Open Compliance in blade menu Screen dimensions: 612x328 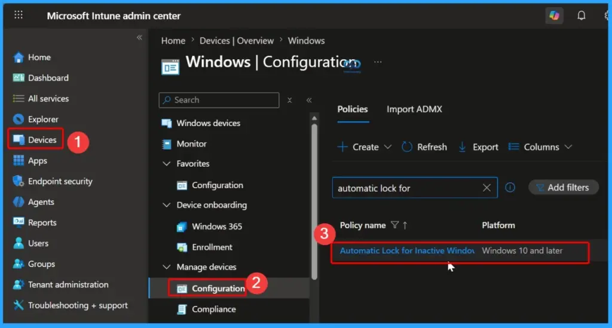[x=214, y=309]
